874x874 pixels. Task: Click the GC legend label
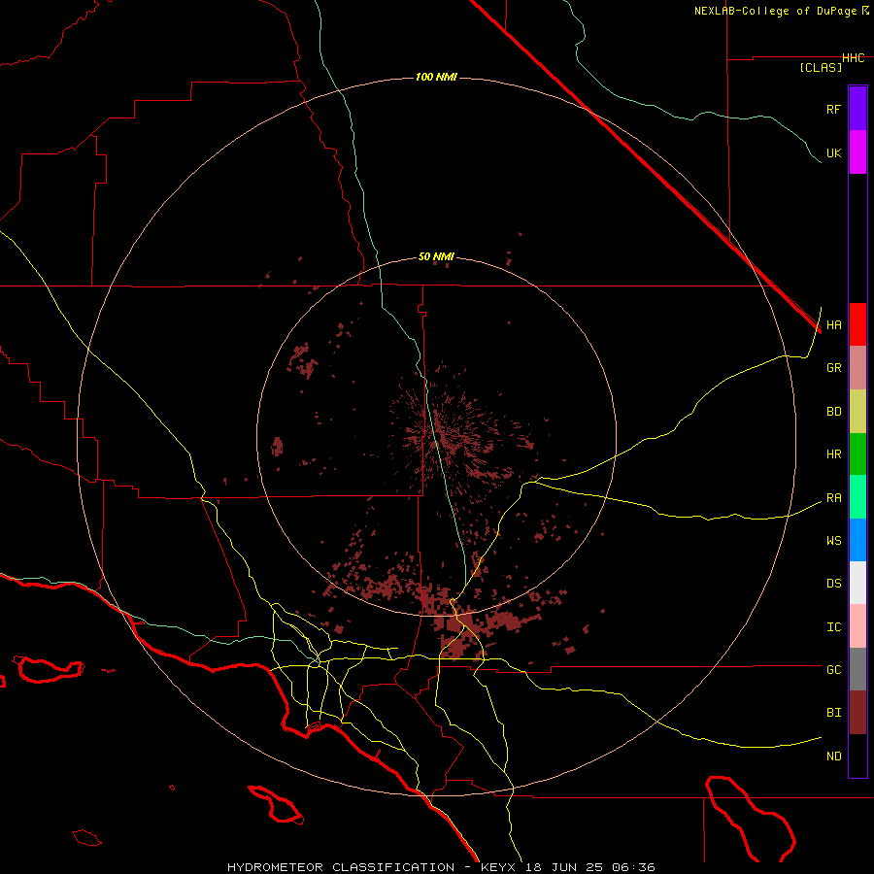click(x=833, y=670)
